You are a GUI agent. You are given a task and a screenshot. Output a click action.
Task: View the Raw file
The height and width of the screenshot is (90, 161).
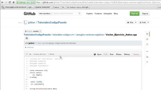pyautogui.click(x=112, y=54)
